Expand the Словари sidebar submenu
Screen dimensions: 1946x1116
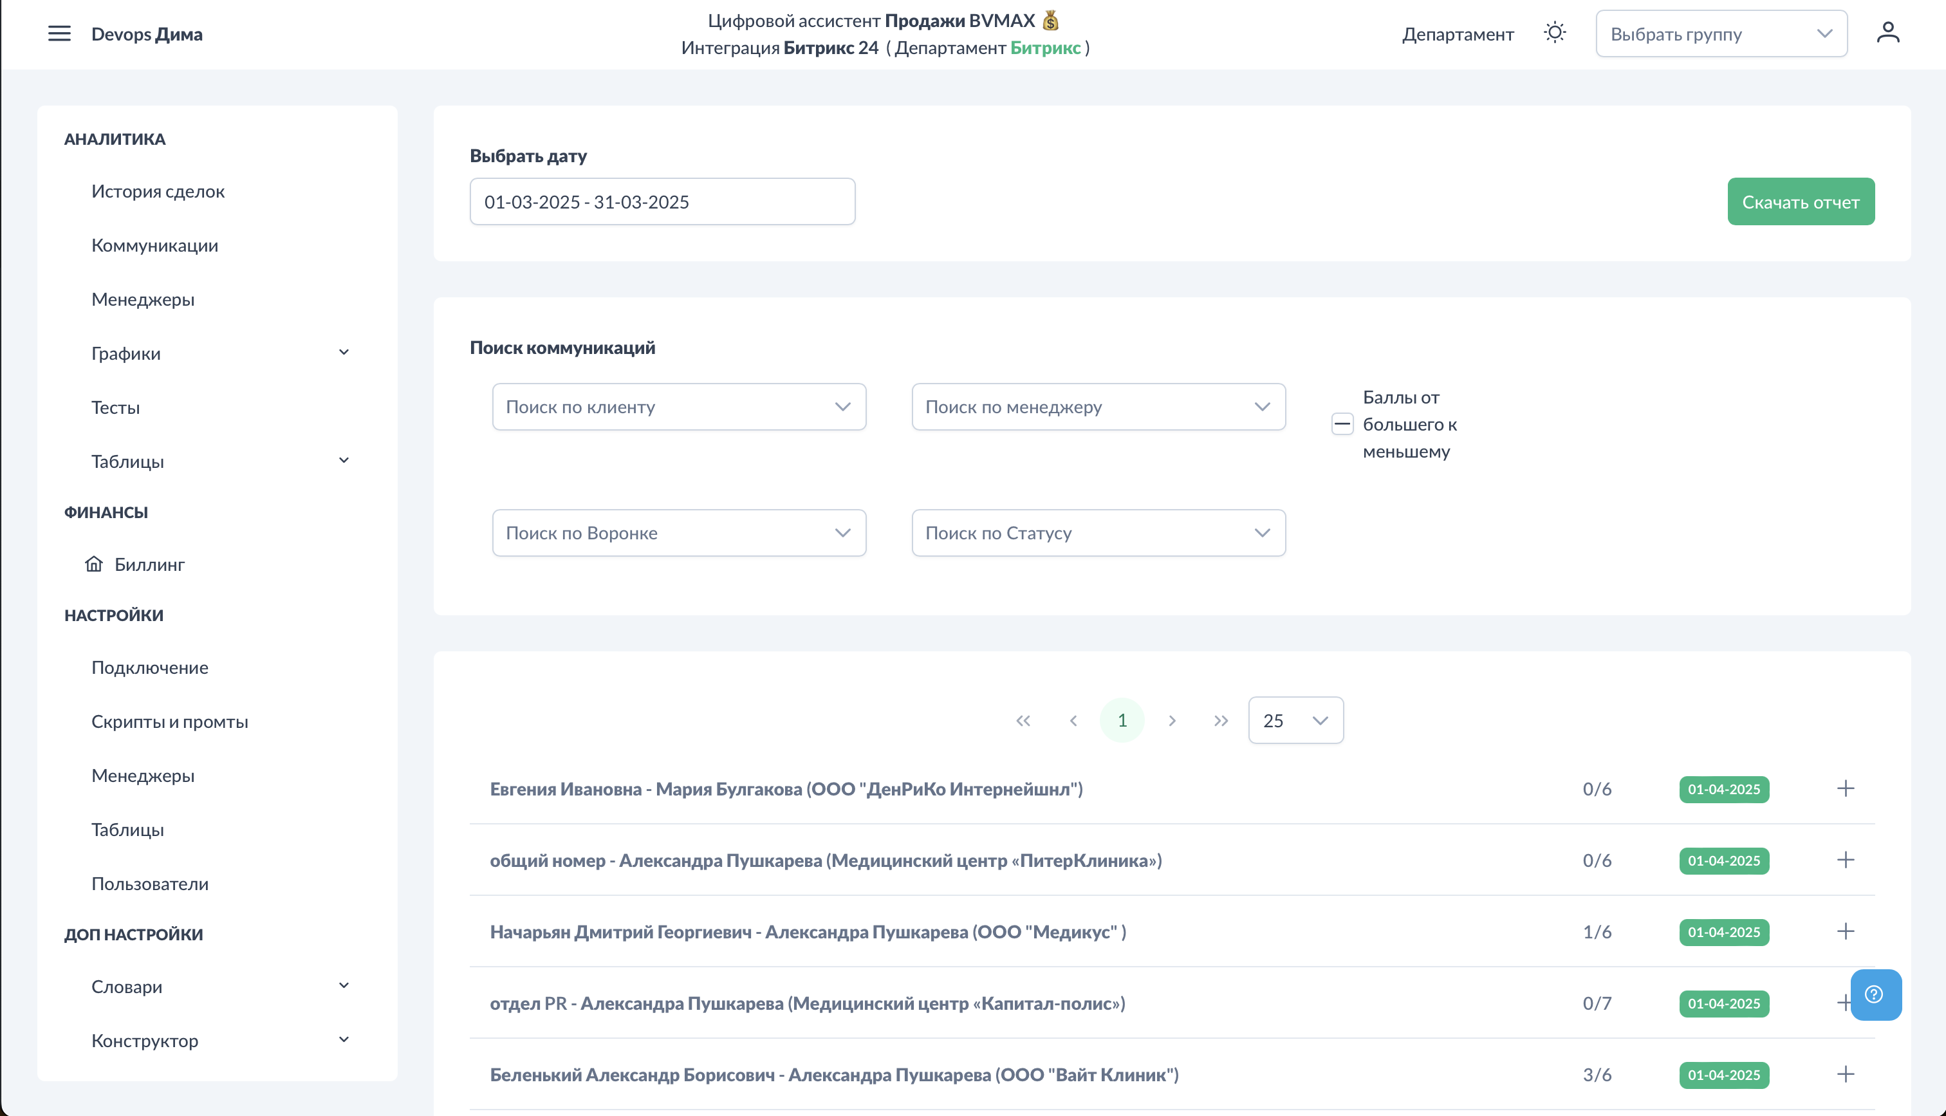(344, 986)
